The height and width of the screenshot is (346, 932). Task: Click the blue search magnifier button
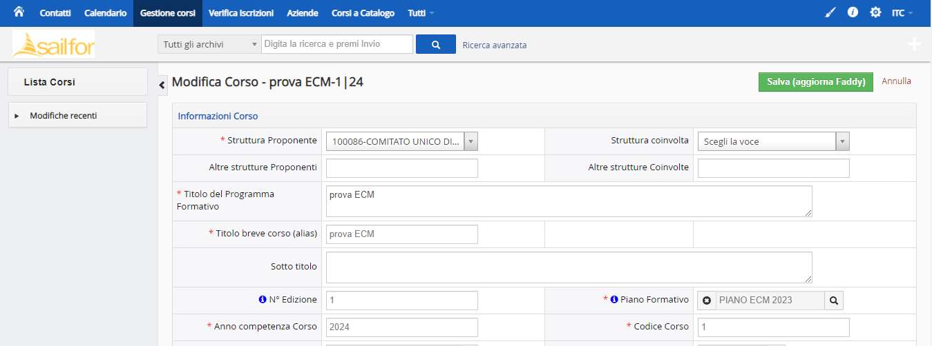coord(436,44)
